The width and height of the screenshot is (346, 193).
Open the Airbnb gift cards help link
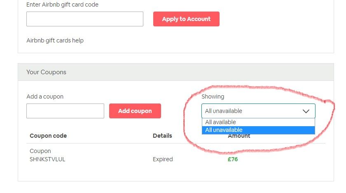[55, 40]
